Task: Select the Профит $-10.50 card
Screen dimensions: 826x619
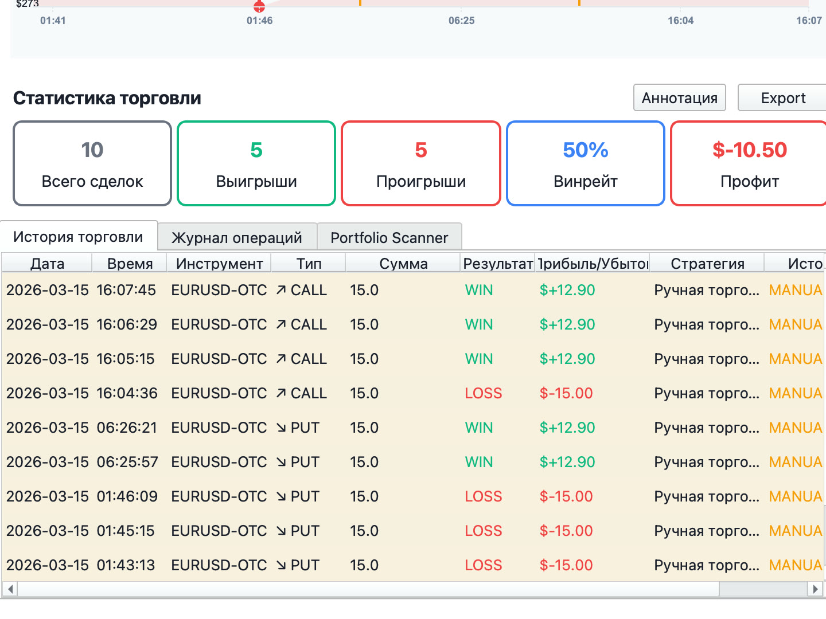Action: pos(749,163)
